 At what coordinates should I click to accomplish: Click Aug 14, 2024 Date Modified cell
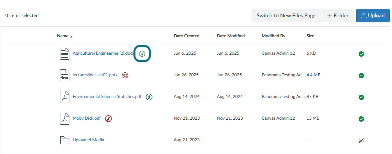pyautogui.click(x=230, y=97)
